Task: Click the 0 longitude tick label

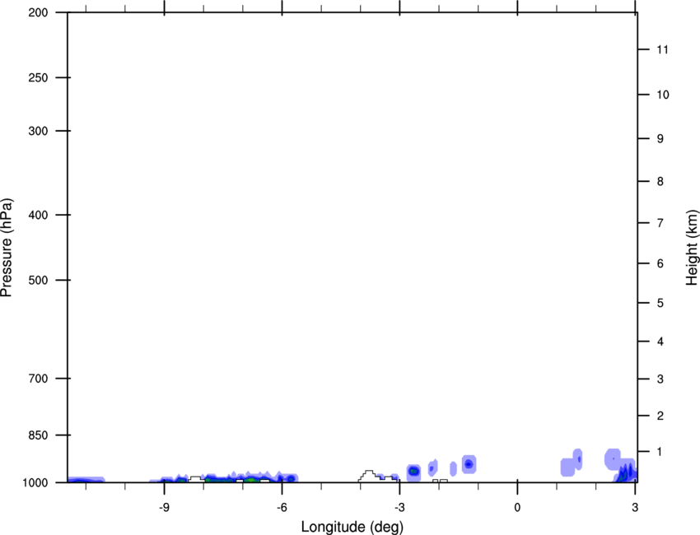Action: [x=517, y=507]
